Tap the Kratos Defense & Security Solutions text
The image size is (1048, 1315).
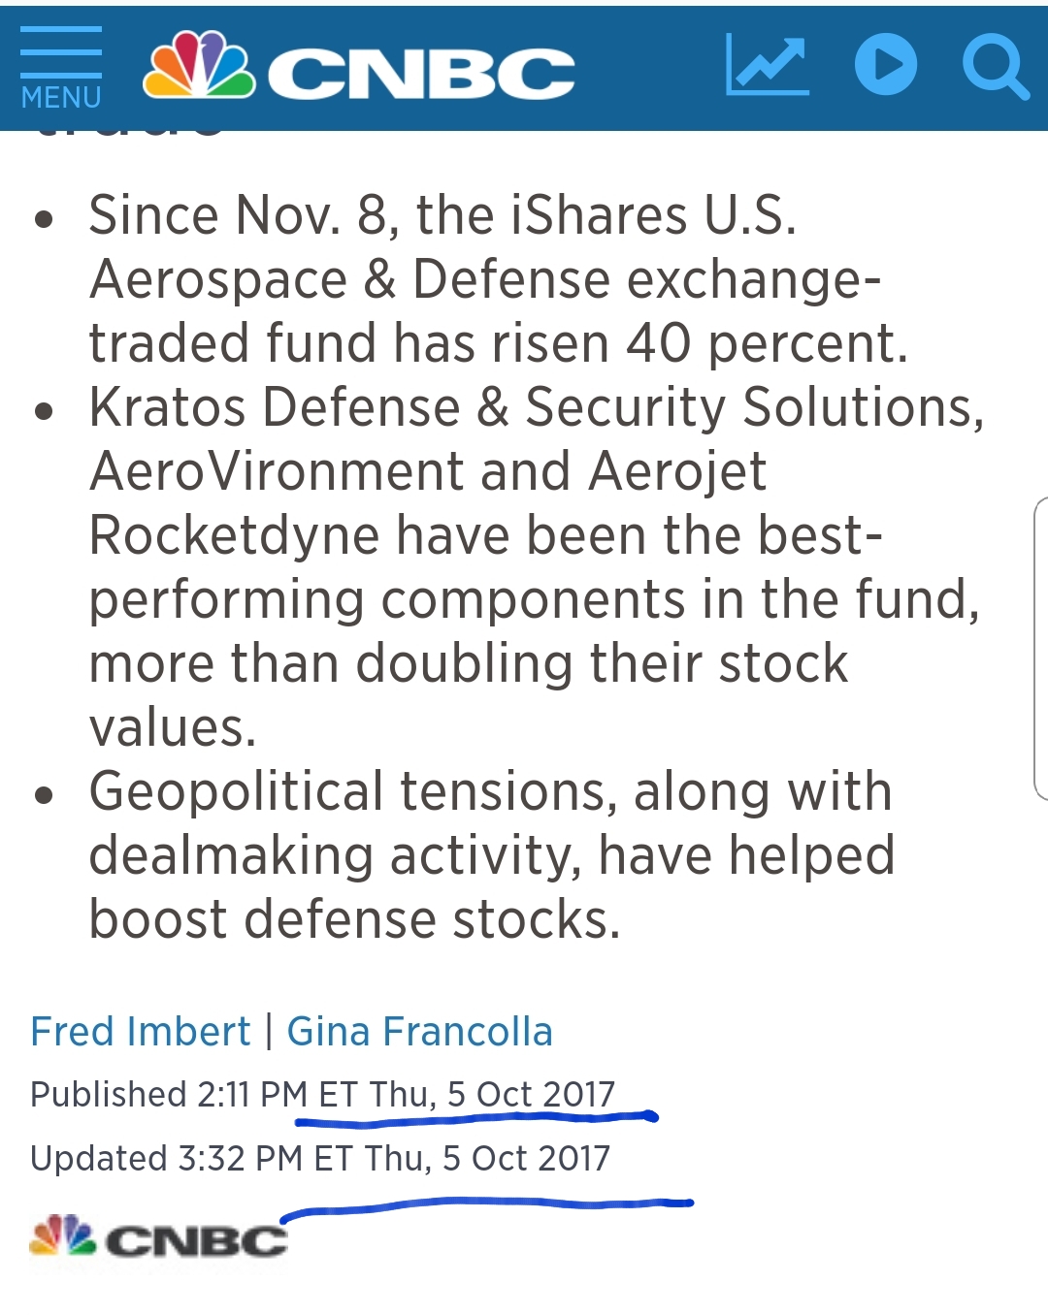point(536,406)
